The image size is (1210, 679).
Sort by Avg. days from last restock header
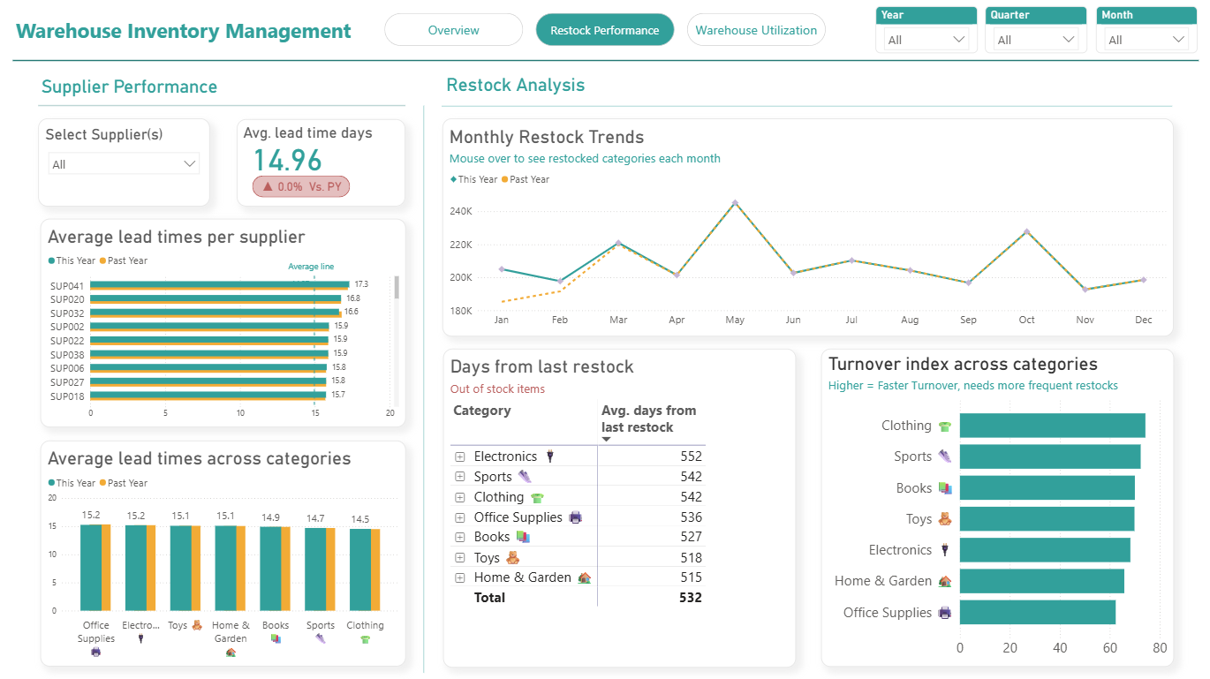[x=649, y=419]
